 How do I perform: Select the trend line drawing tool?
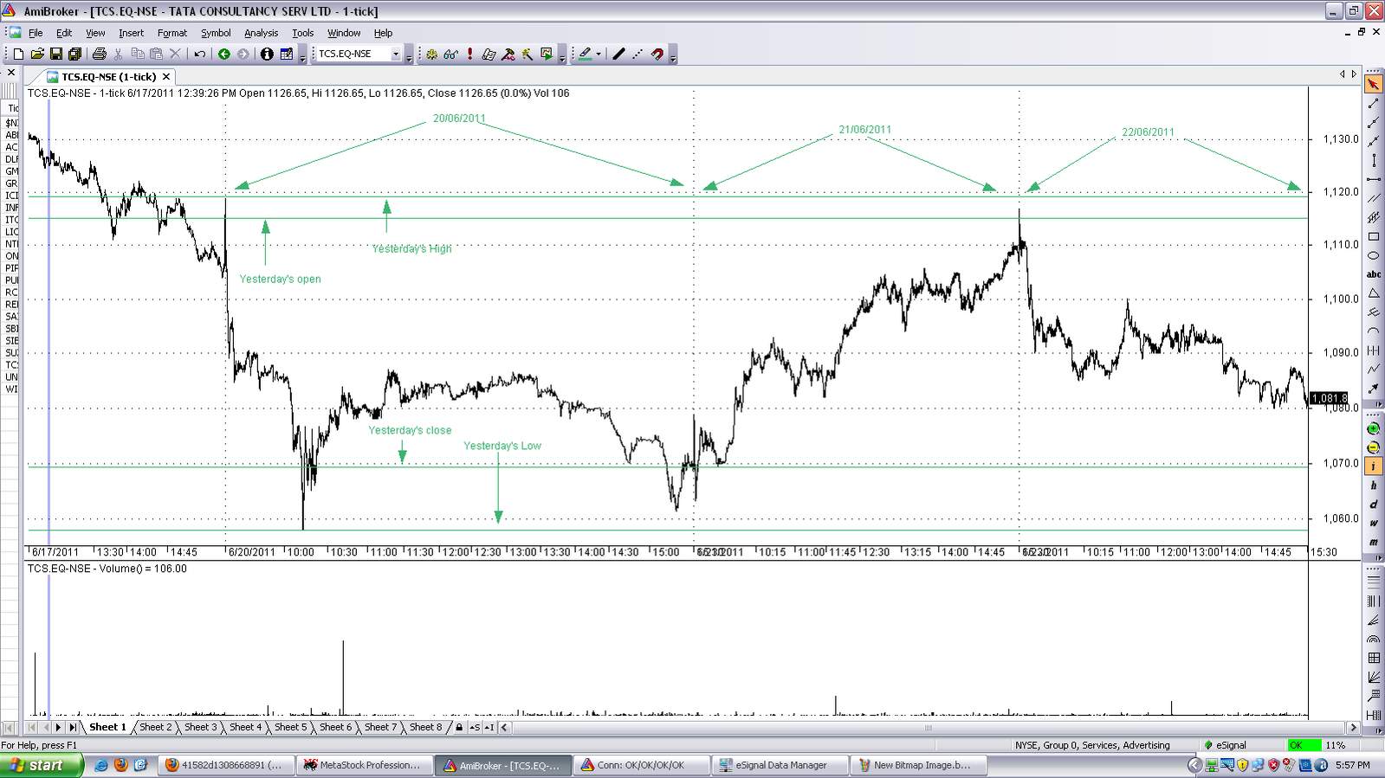[1374, 103]
